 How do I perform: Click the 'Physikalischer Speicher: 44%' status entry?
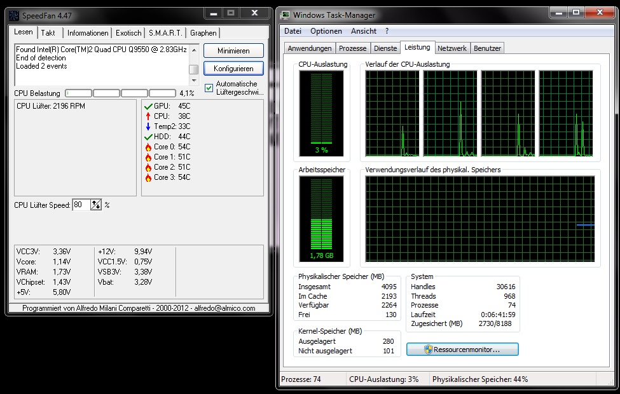tap(480, 379)
